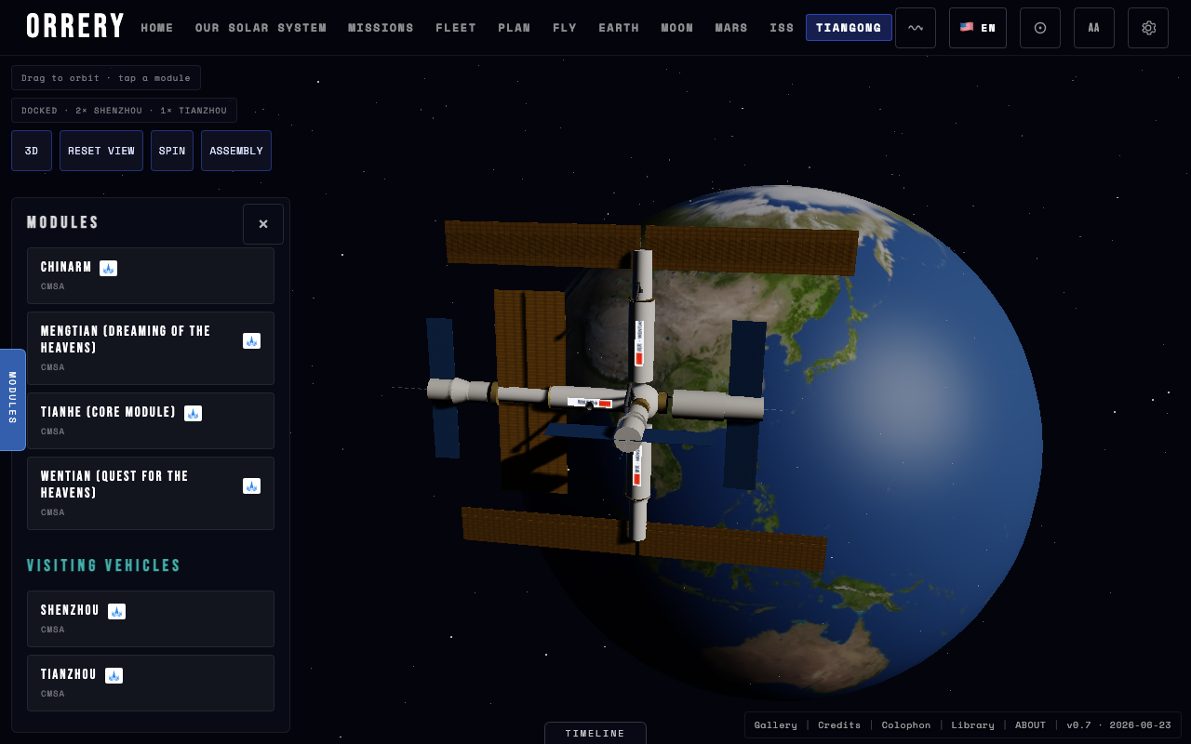The height and width of the screenshot is (744, 1191).
Task: Open the Fleet page
Action: coord(456,28)
